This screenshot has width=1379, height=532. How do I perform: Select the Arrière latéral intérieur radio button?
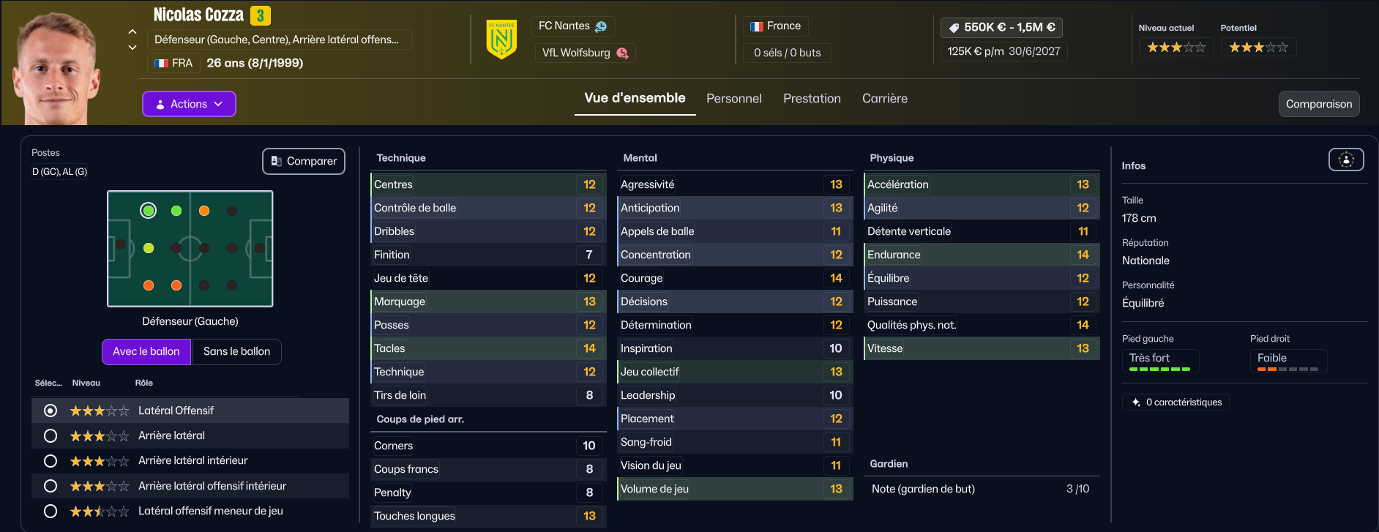[51, 461]
